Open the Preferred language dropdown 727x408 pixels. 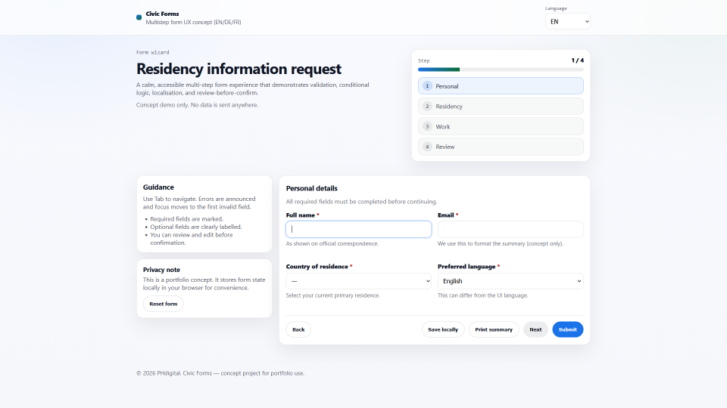coord(510,281)
